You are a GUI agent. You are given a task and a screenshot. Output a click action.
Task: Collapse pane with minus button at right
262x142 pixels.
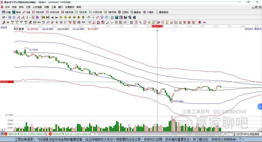259,130
